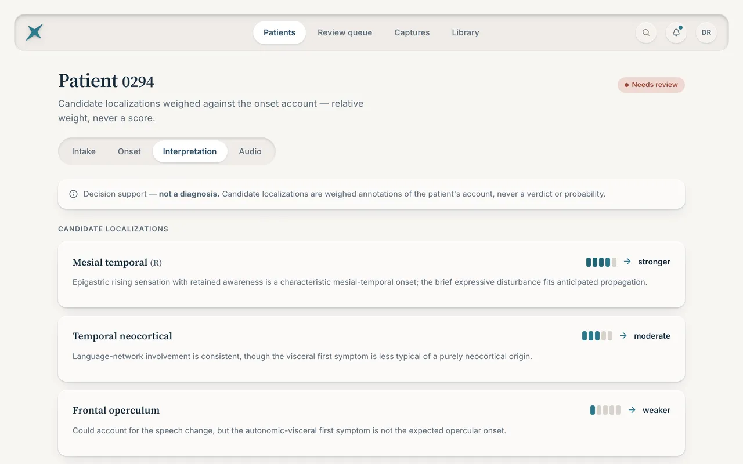
Task: Open notifications via the bell icon
Action: point(676,32)
